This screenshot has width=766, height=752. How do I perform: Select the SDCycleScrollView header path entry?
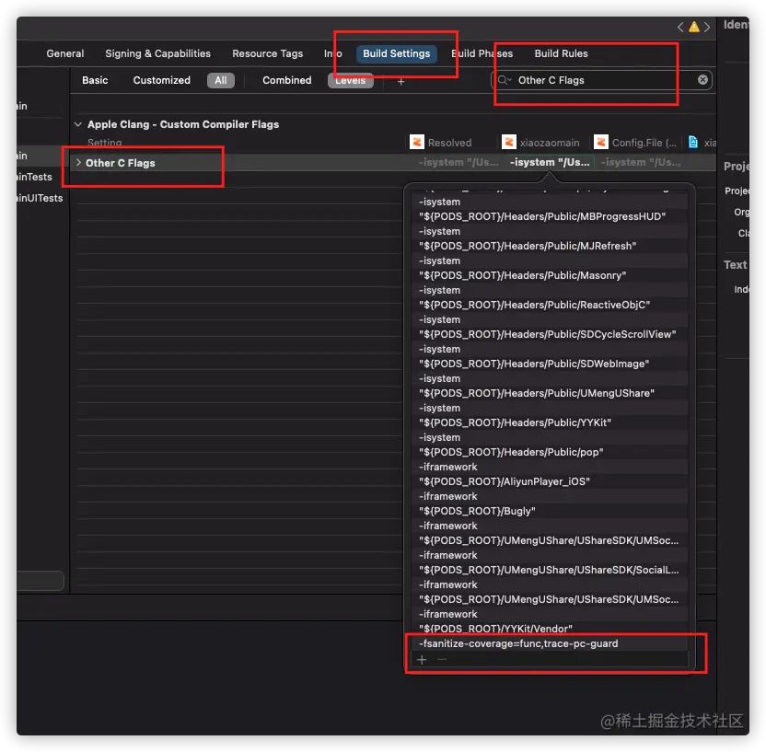tap(549, 334)
